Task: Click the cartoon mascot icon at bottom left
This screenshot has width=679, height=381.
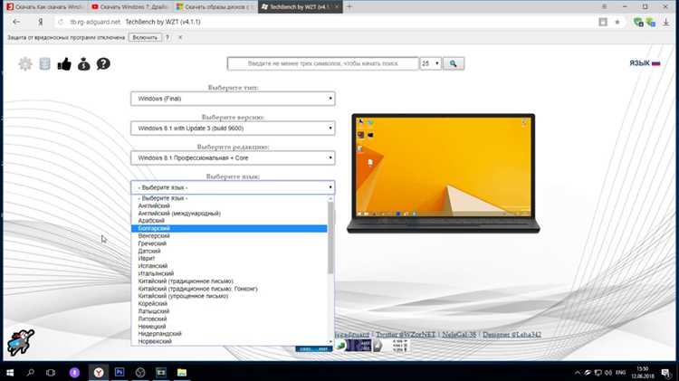Action: (x=20, y=342)
